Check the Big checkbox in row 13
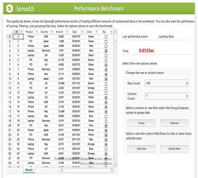 106,93
